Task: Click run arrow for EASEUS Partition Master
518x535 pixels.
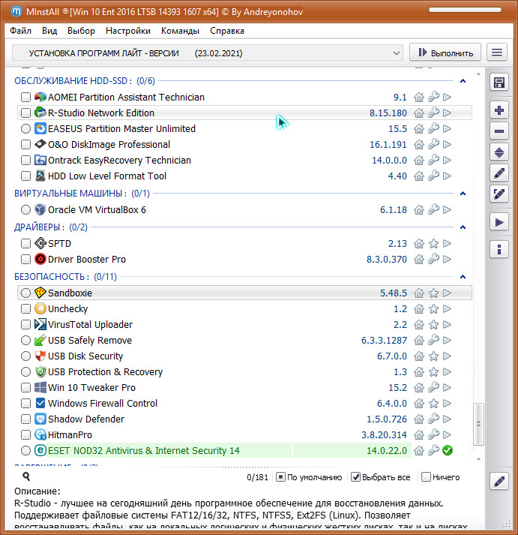Action: pos(447,128)
